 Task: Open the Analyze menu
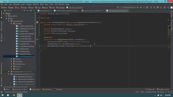(x=29, y=4)
